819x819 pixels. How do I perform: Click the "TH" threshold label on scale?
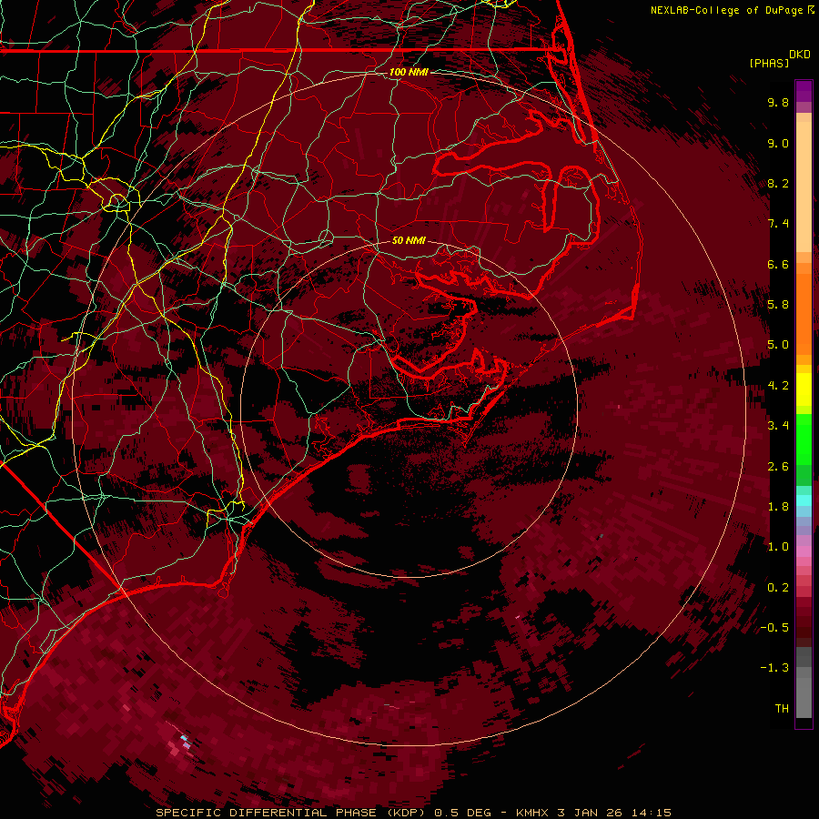pos(782,709)
